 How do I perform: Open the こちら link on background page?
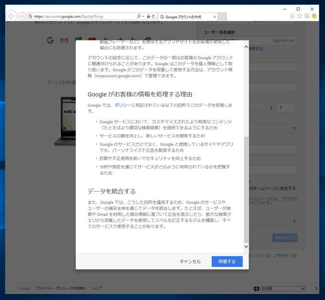click(x=279, y=256)
